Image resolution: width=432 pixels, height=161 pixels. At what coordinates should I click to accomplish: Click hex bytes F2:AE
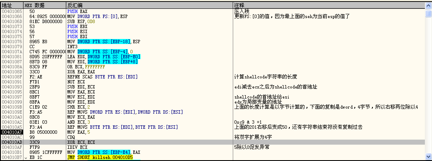pos(35,76)
